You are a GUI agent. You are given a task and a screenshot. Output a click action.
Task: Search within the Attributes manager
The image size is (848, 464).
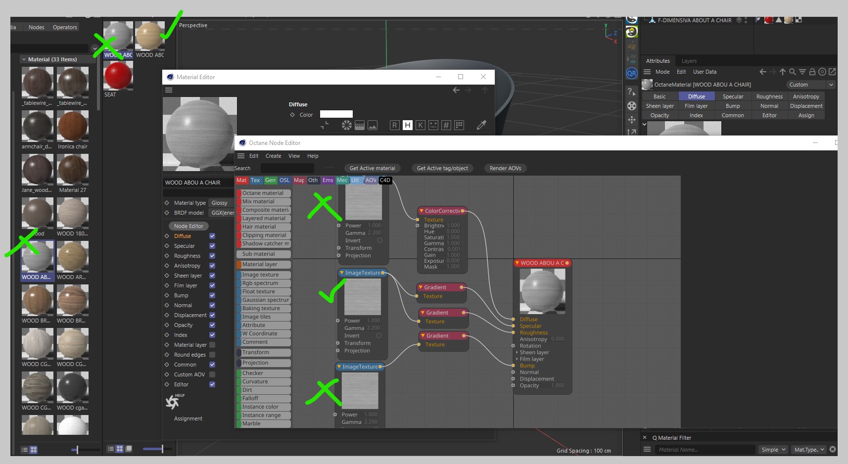[792, 72]
